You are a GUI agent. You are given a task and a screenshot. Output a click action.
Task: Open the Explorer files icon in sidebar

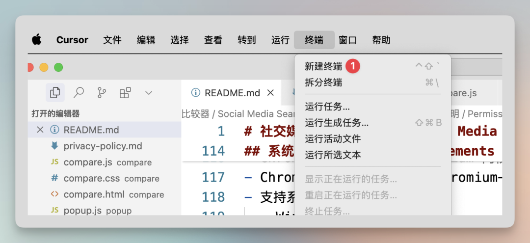pos(55,93)
